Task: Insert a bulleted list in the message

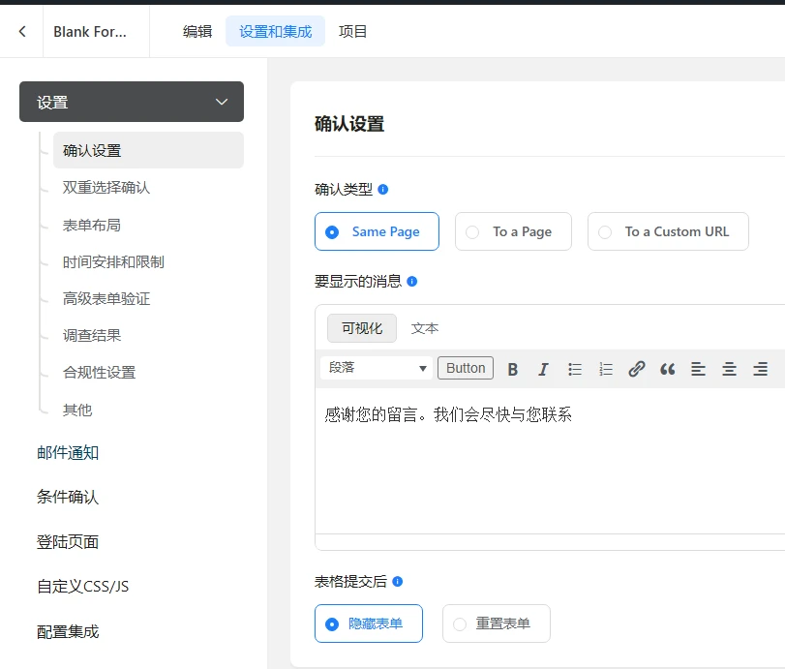Action: point(574,368)
